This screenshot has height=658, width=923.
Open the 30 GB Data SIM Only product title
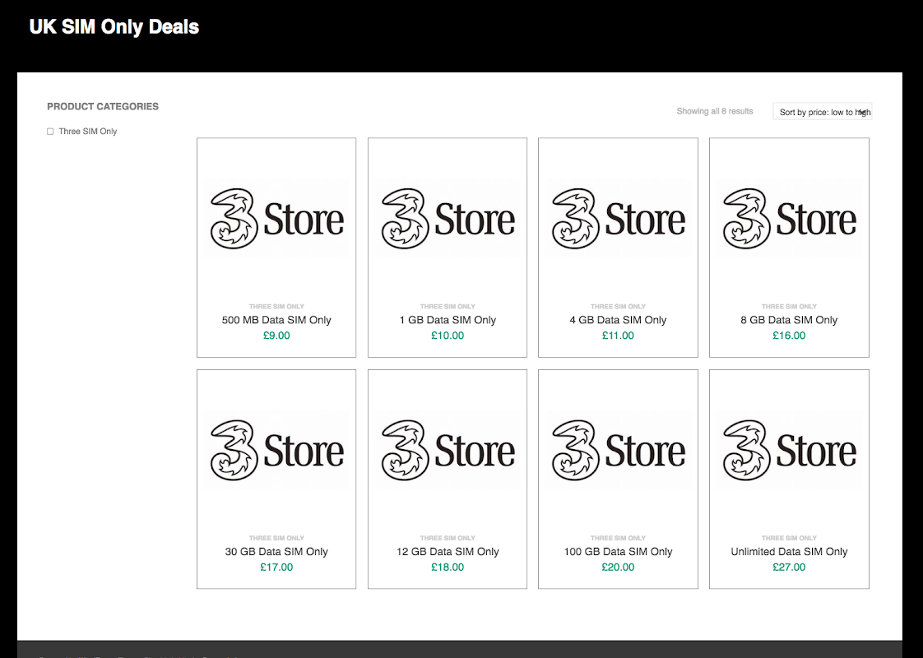point(276,551)
